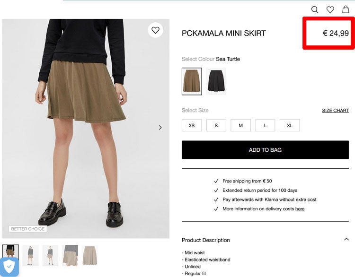
Task: View the second product thumbnail
Action: tap(30, 255)
